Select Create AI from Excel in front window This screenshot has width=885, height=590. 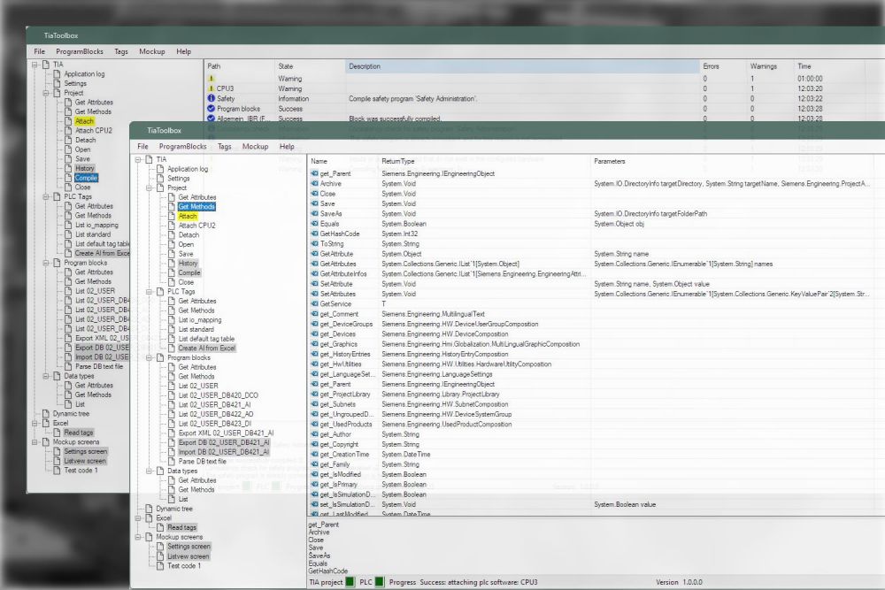point(206,348)
